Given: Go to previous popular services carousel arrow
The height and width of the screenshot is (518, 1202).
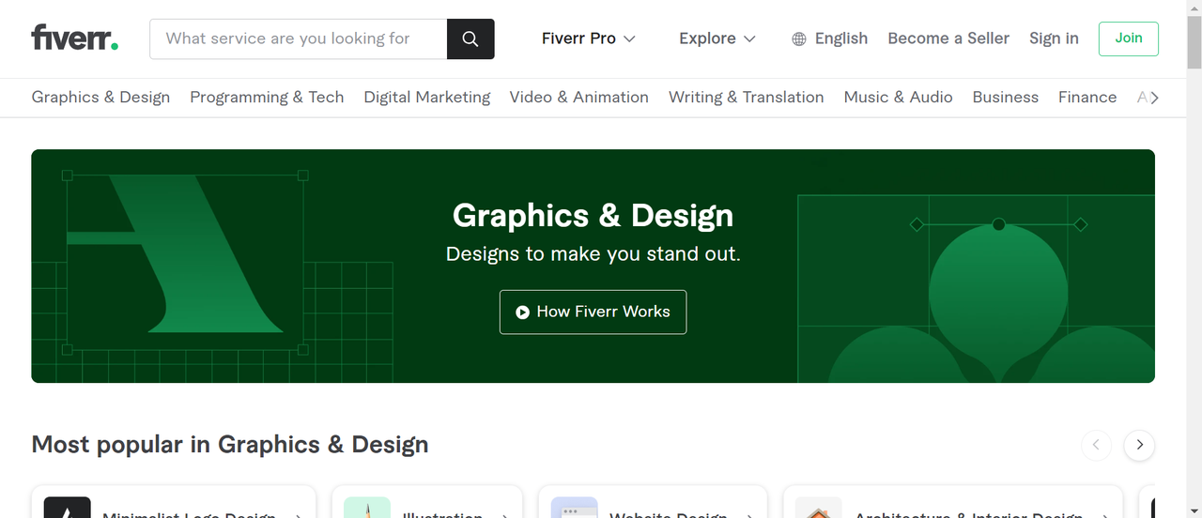Looking at the screenshot, I should (1096, 445).
